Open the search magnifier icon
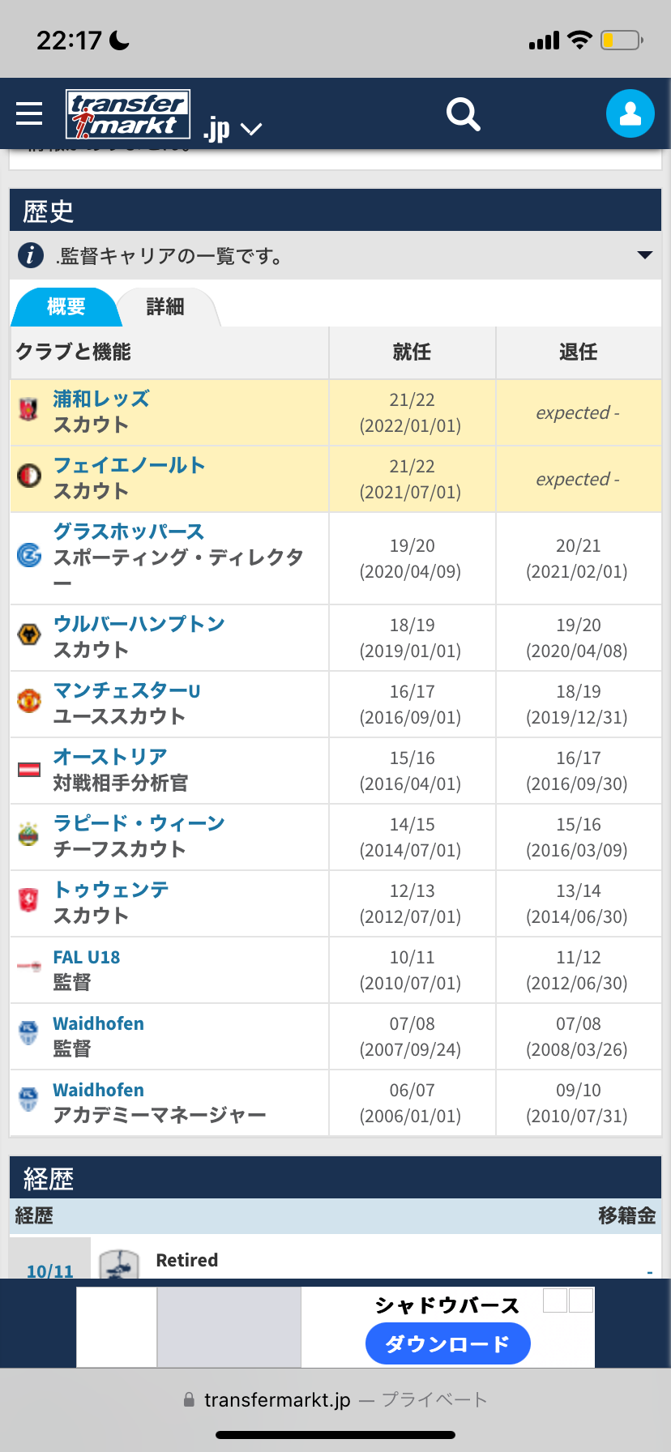 pos(464,114)
